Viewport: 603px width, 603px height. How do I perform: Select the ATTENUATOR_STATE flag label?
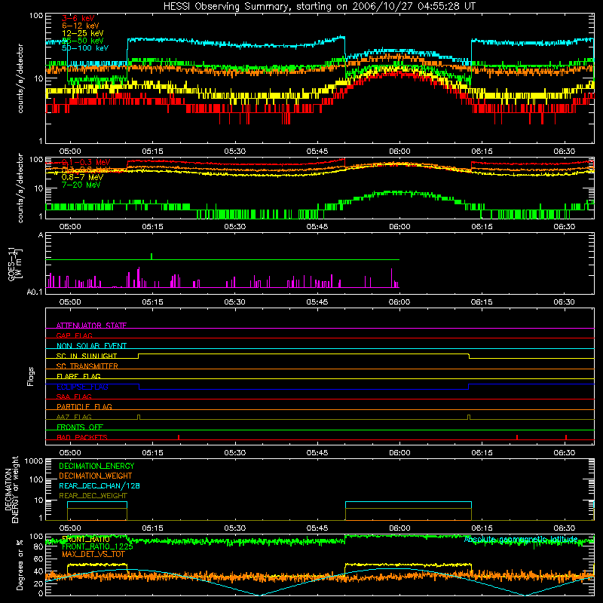[x=91, y=326]
